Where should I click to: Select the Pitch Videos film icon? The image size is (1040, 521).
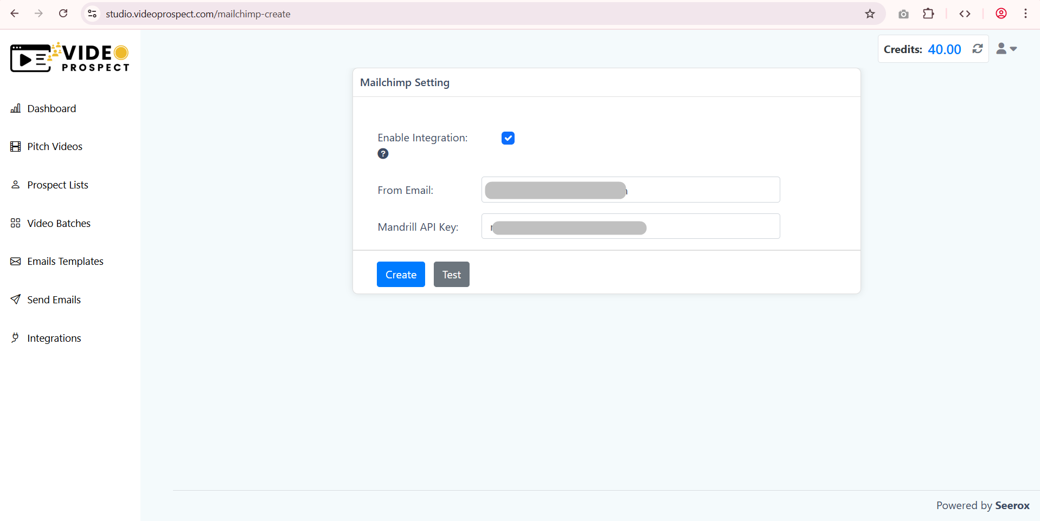click(x=16, y=146)
